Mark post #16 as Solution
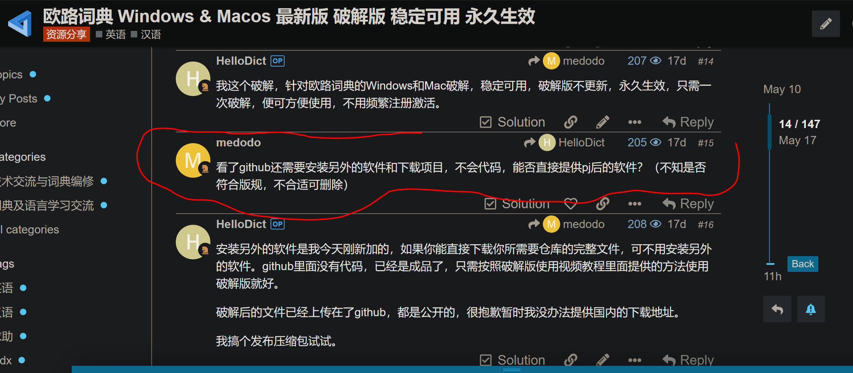Viewport: 853px width, 373px height. 513,360
